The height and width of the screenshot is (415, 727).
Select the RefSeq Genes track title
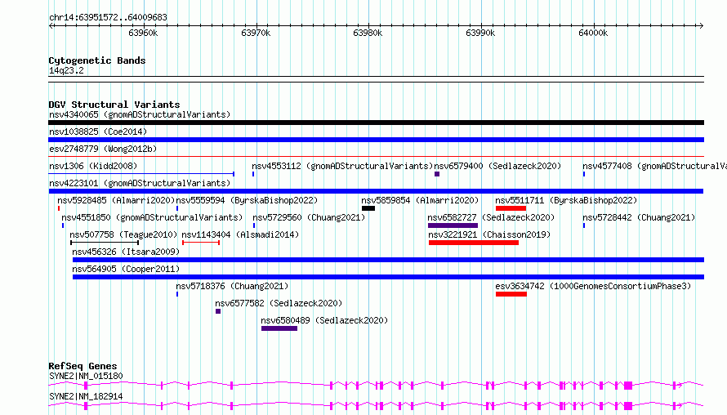pos(83,366)
